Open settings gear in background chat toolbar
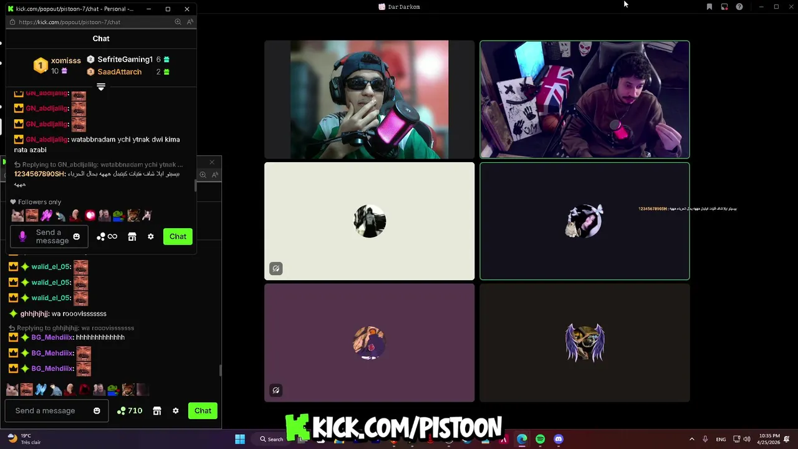798x449 pixels. click(175, 410)
